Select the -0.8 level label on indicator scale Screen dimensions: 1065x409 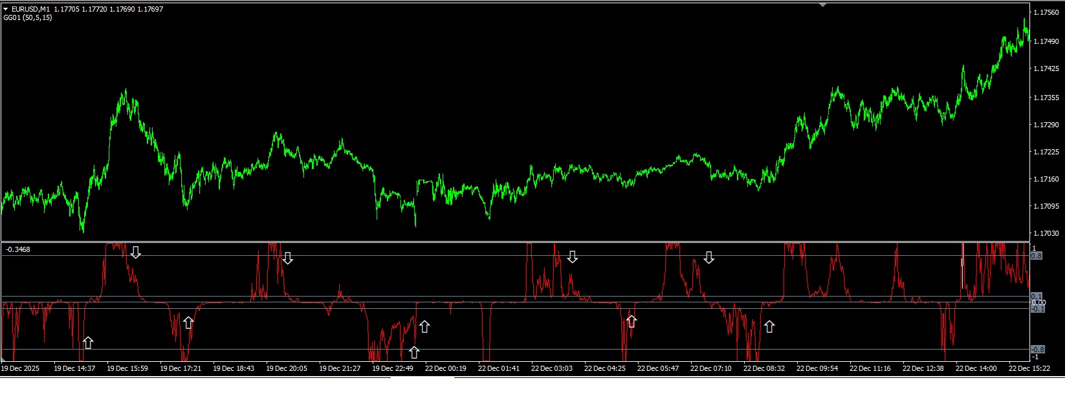pos(1037,350)
